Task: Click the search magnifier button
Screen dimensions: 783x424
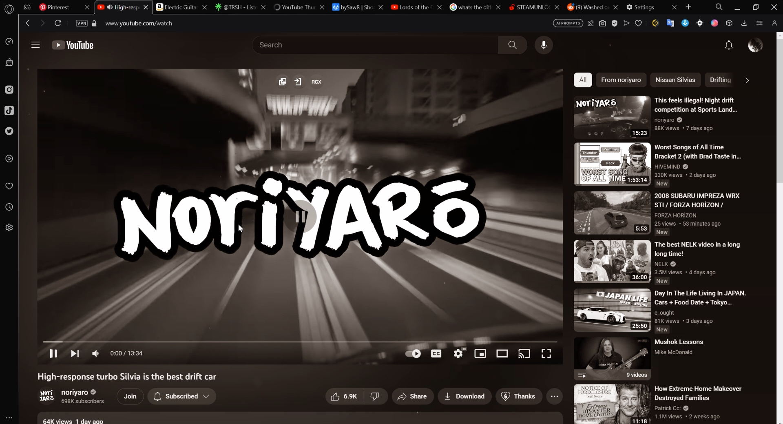Action: pos(513,45)
